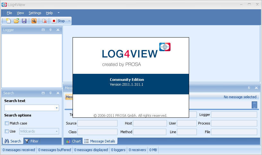Select the Message Details tab

[100, 141]
